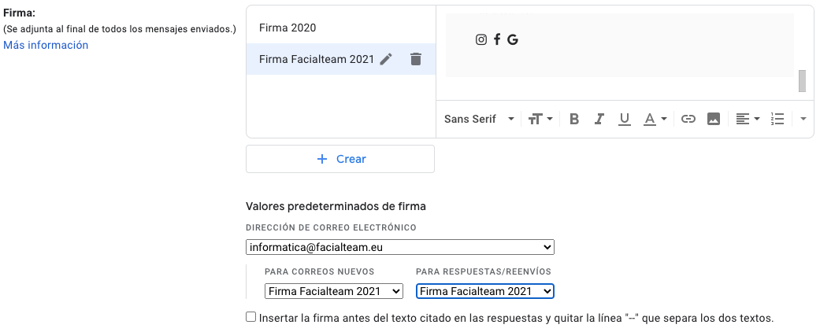
Task: Toggle bold formatting in the signature editor
Action: click(574, 119)
